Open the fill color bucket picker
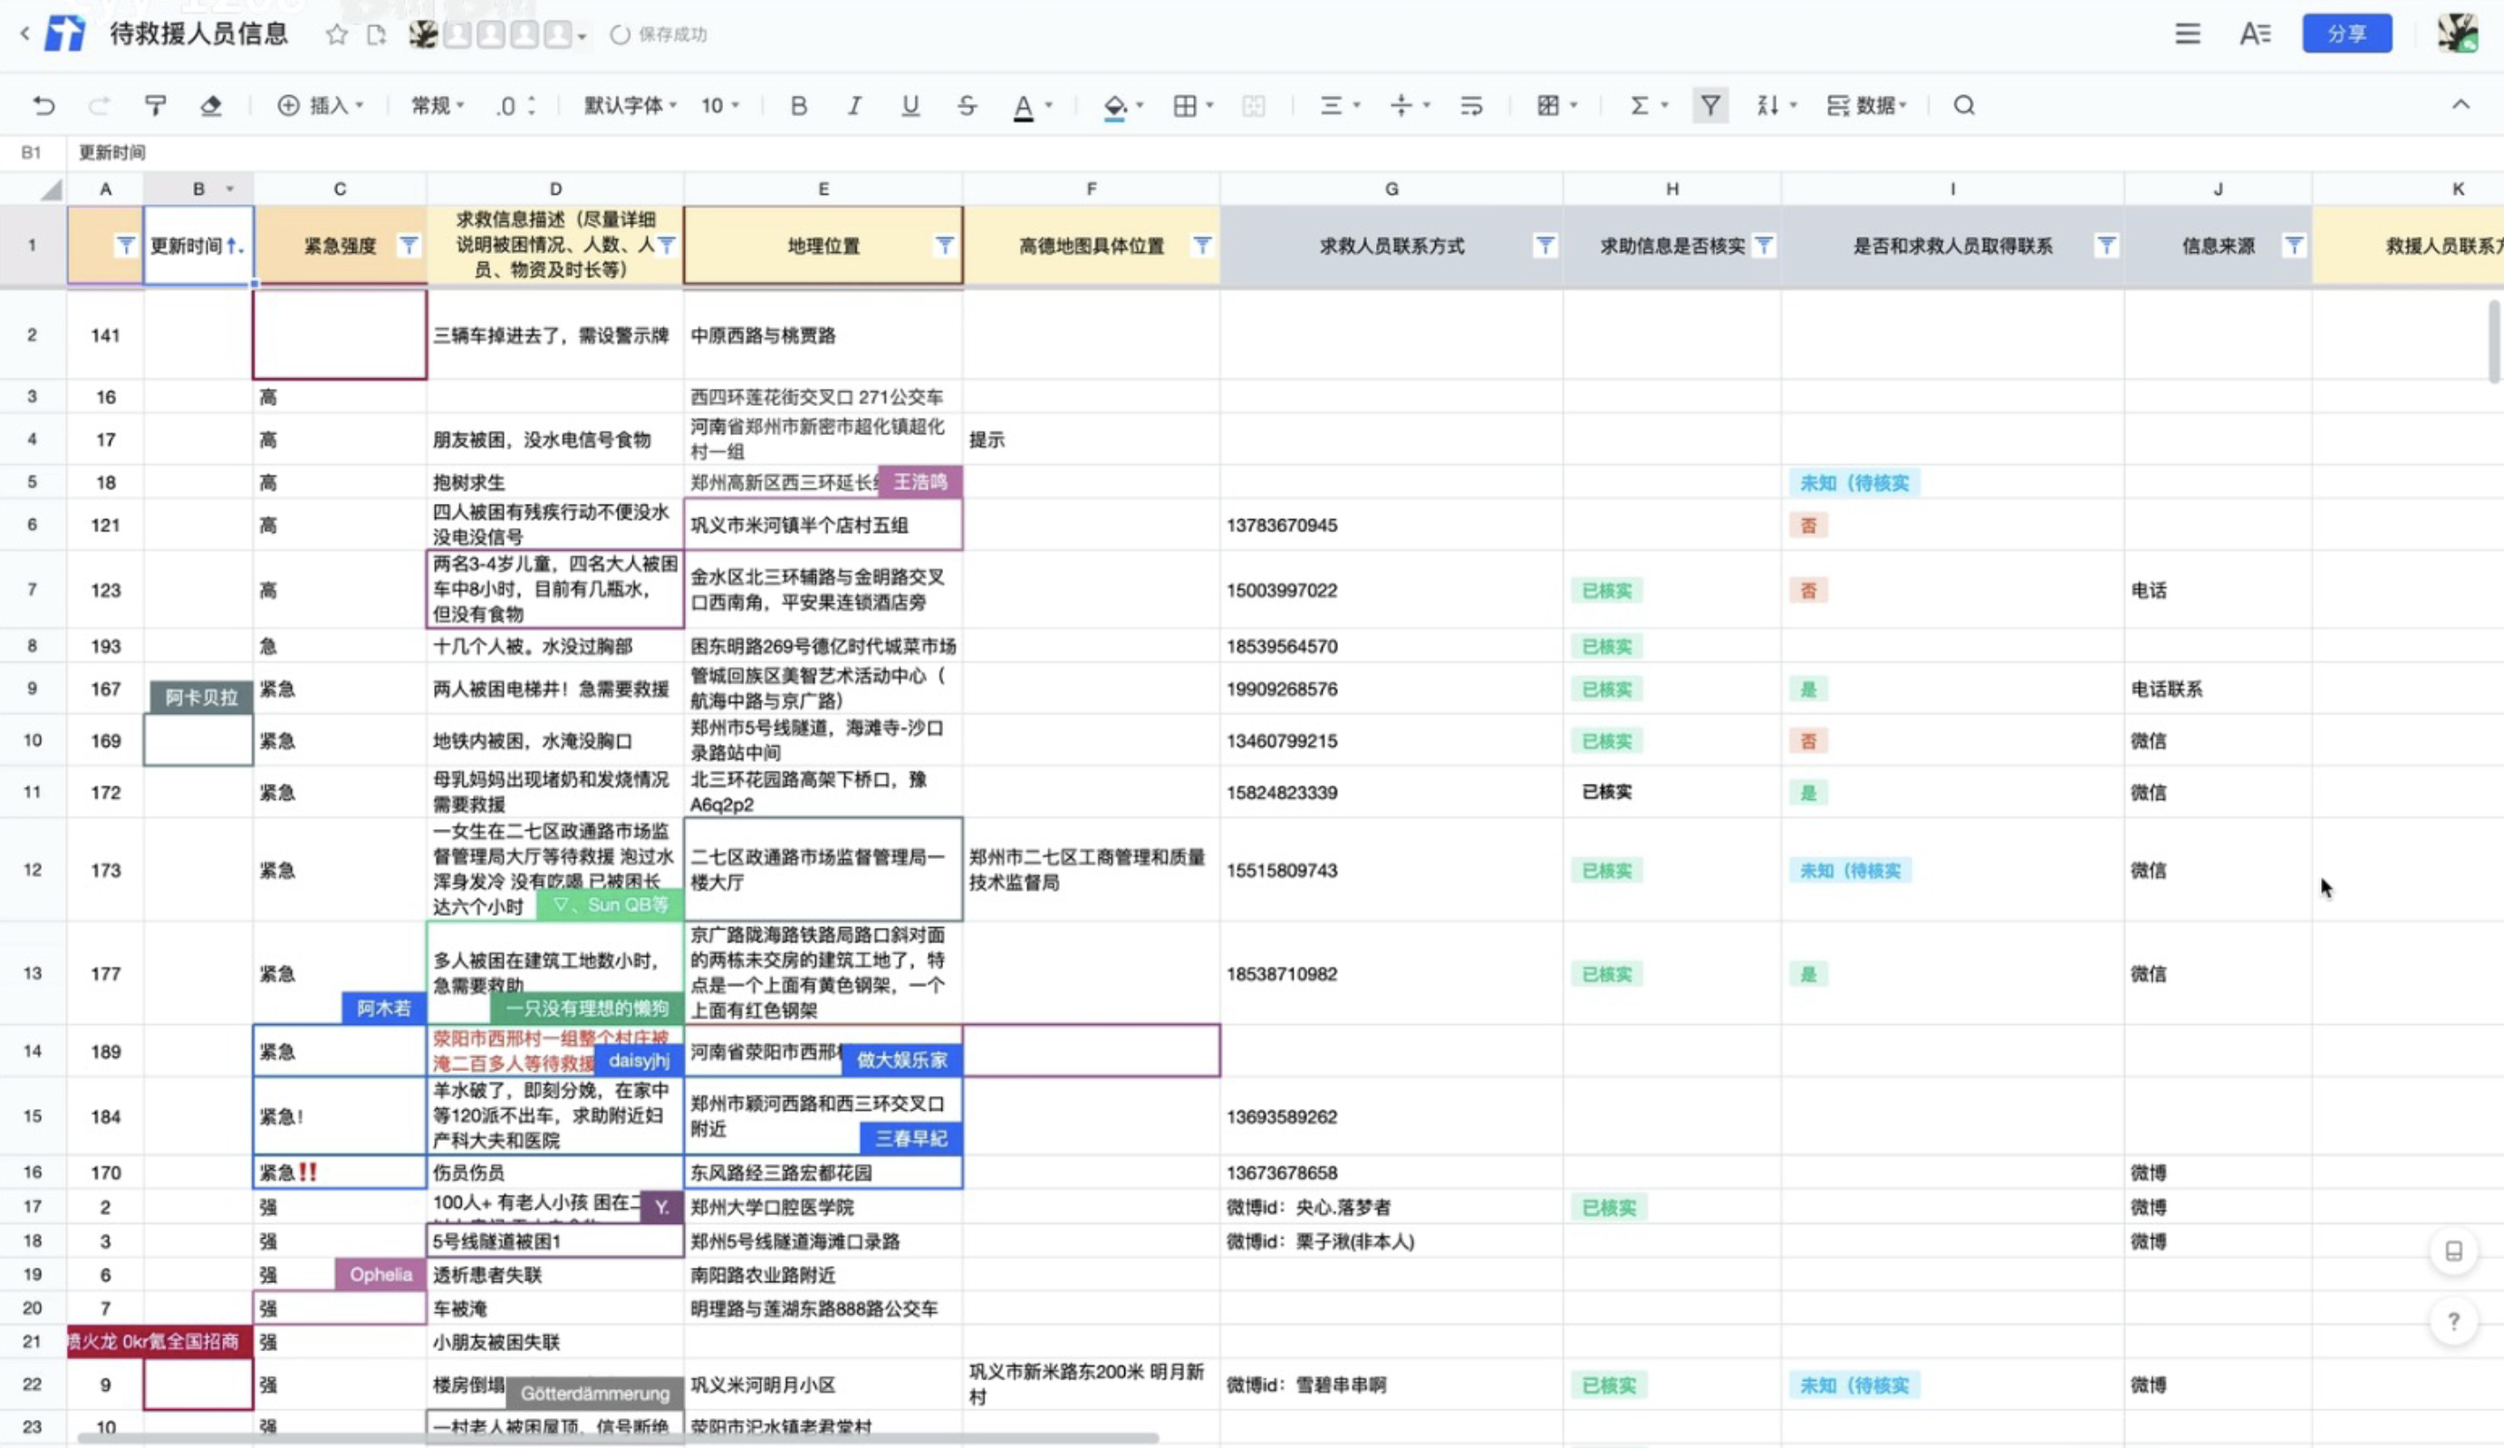The height and width of the screenshot is (1448, 2504). pyautogui.click(x=1115, y=105)
